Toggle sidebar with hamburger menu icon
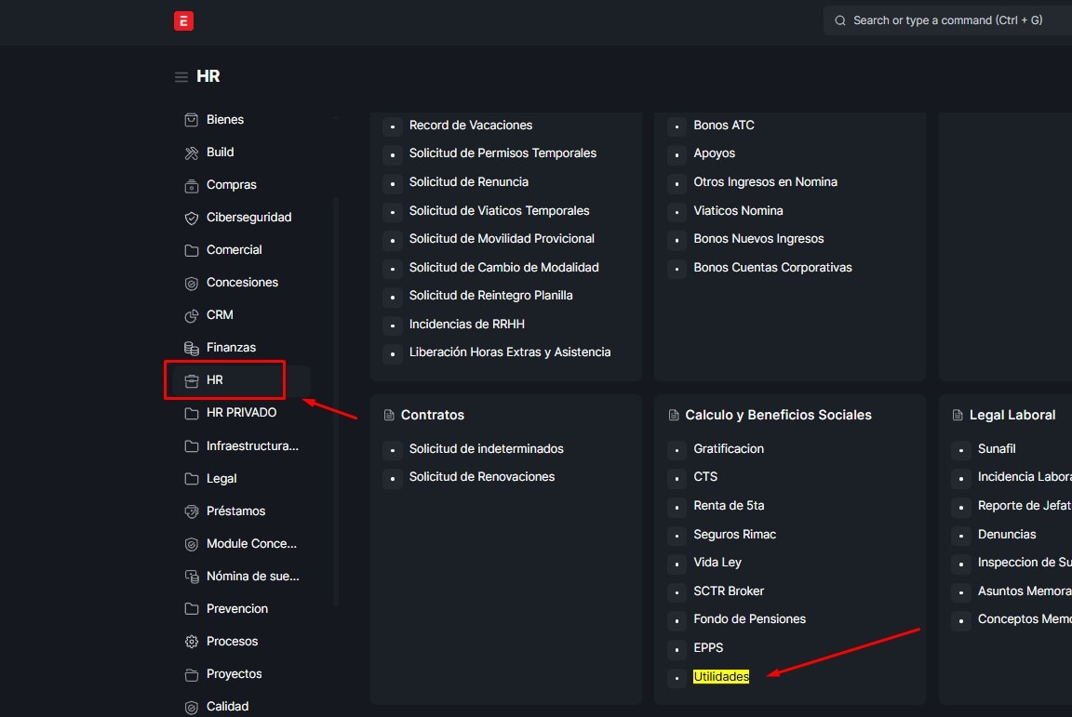 pyautogui.click(x=181, y=77)
